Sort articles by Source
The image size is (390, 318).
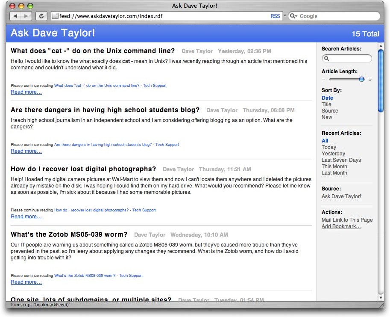pyautogui.click(x=330, y=111)
